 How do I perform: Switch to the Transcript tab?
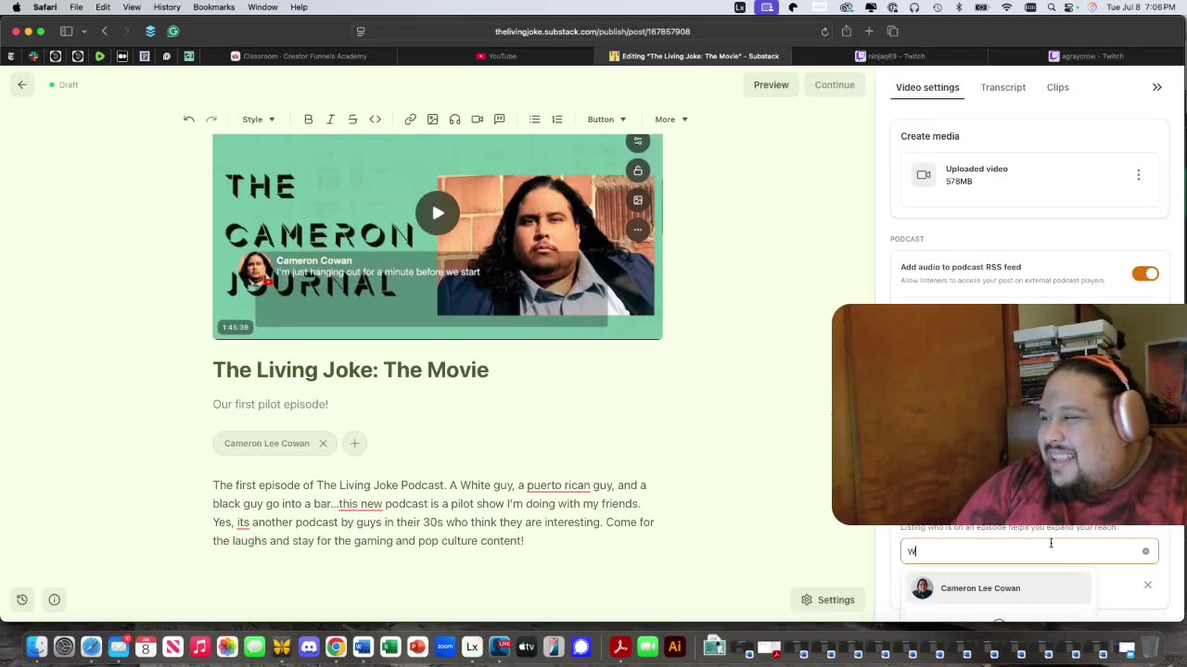pos(1003,87)
